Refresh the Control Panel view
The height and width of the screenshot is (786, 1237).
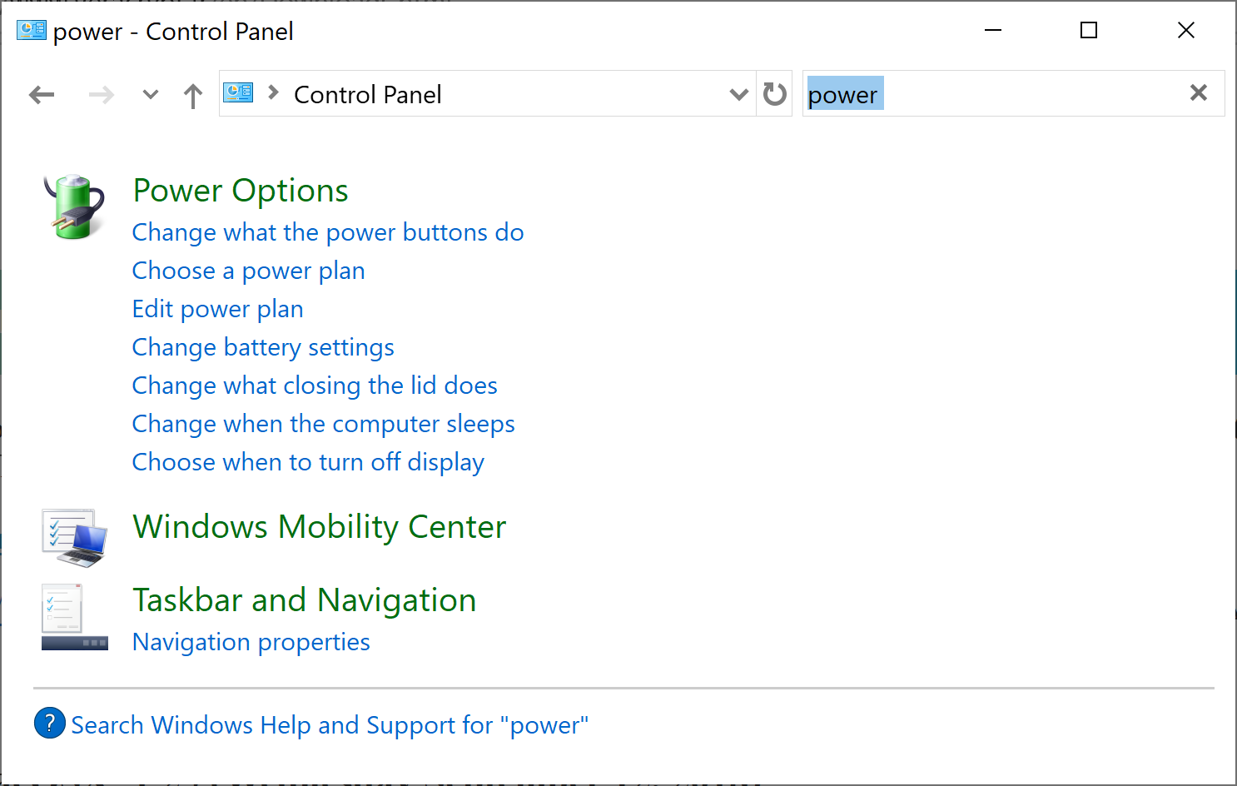(775, 94)
